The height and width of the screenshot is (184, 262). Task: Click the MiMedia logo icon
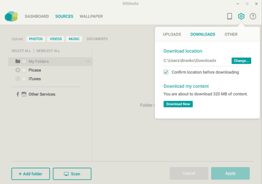[x=11, y=16]
